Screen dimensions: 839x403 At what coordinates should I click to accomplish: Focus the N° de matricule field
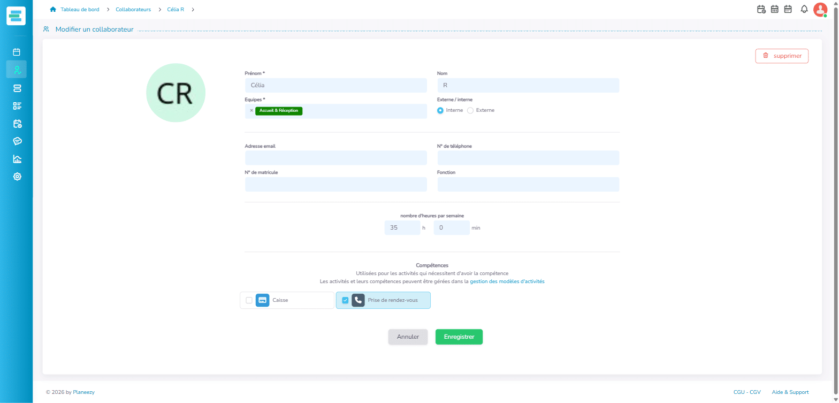[335, 184]
